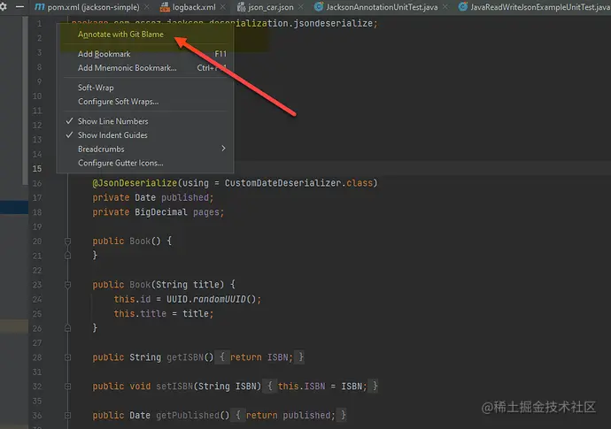Expand folded setISBN method at line 32
This screenshot has height=429, width=611.
click(67, 387)
